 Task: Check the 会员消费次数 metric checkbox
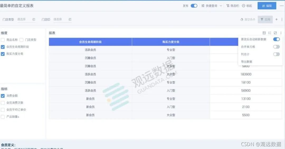click(x=3, y=103)
